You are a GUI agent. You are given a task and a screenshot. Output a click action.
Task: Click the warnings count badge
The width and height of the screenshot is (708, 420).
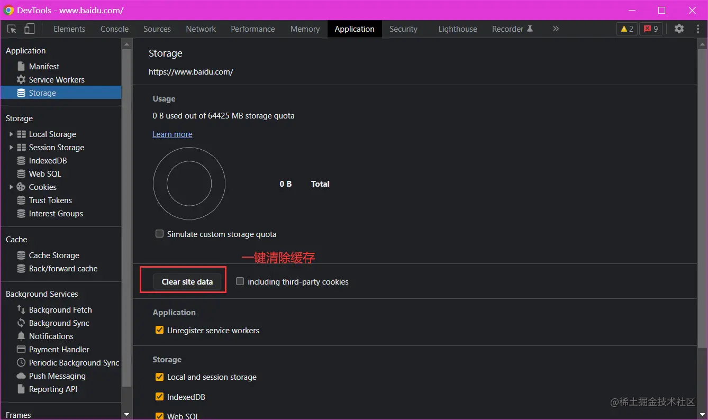(x=627, y=29)
